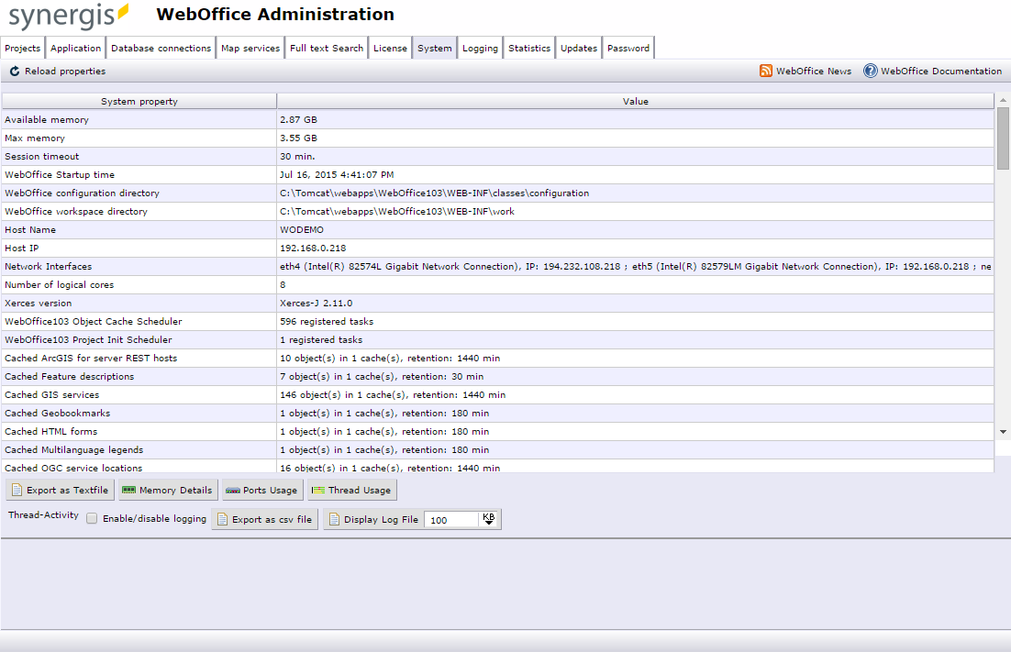Screen dimensions: 1011x652
Task: Click the document icon on Export as Textfile
Action: [x=15, y=490]
